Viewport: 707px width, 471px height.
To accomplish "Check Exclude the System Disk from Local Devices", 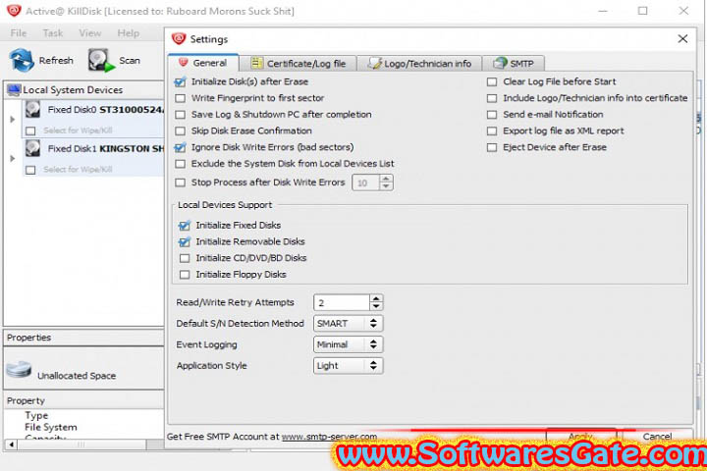I will (180, 164).
